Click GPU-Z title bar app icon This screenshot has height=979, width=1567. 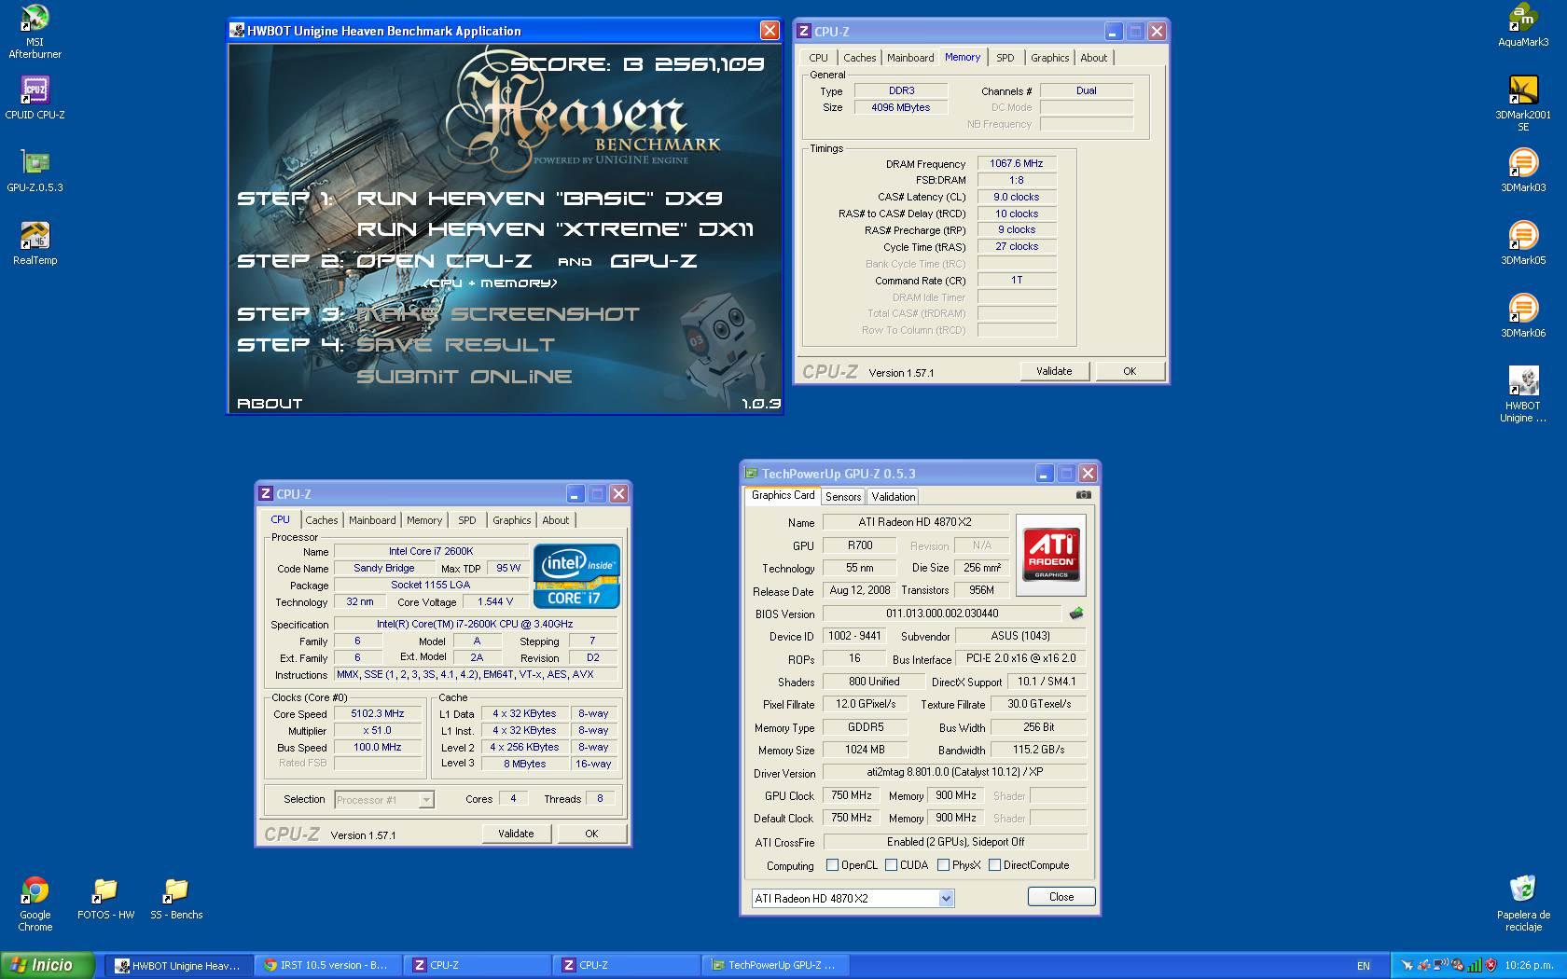tap(751, 473)
